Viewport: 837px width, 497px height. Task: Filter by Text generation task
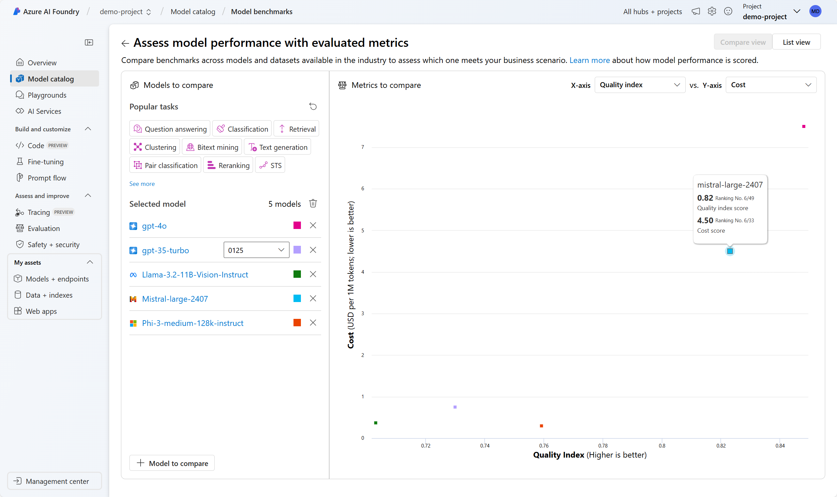[278, 147]
